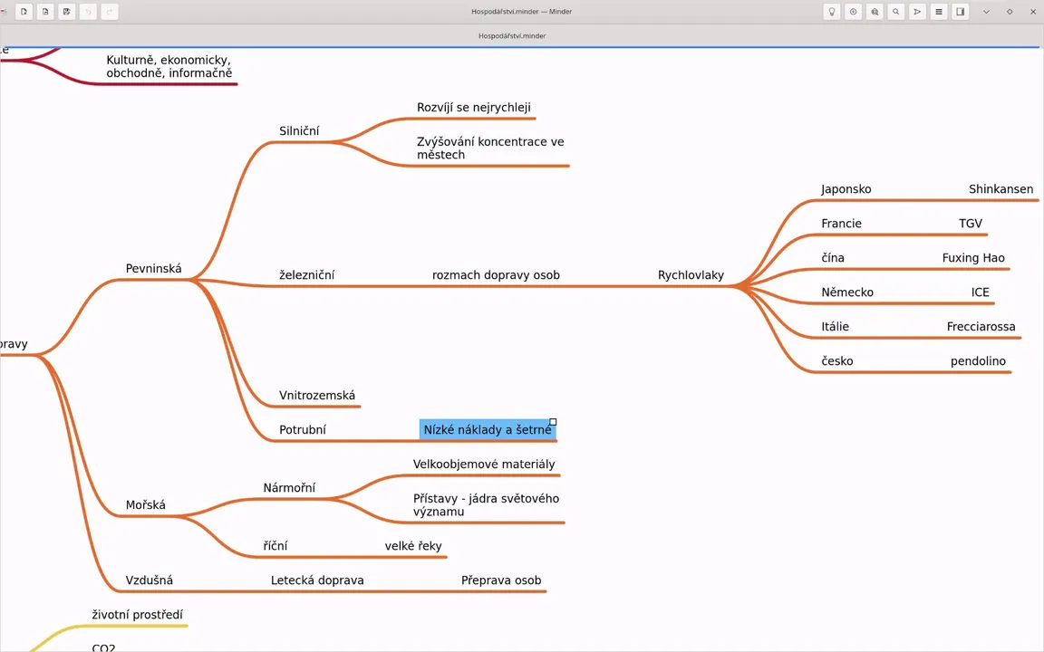Screen dimensions: 1044x652
Task: Switch to the Hospodářství.minder tab
Action: coord(512,36)
